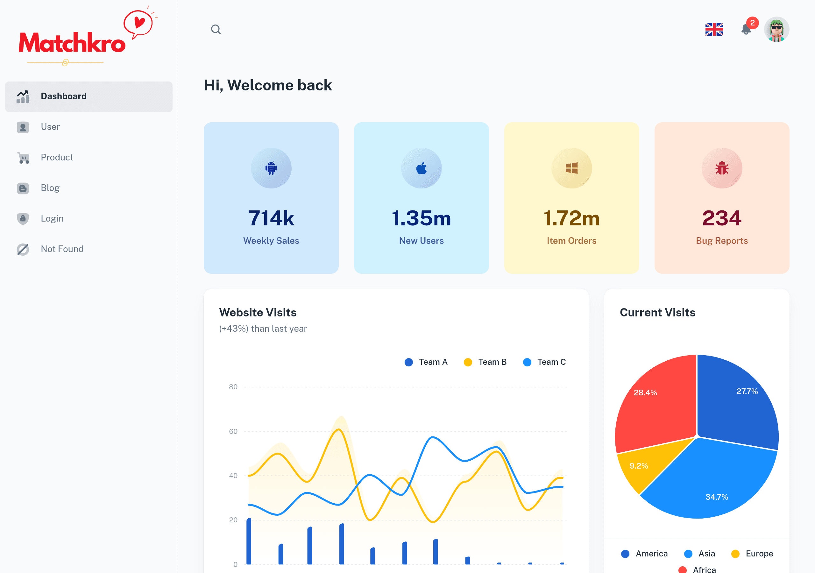Click the Current Visits heading
This screenshot has height=573, width=815.
coord(657,312)
